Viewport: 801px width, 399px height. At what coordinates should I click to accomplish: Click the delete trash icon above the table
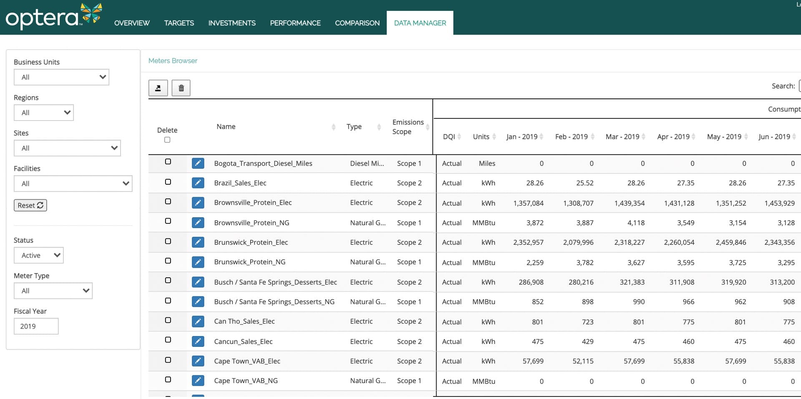(x=181, y=88)
